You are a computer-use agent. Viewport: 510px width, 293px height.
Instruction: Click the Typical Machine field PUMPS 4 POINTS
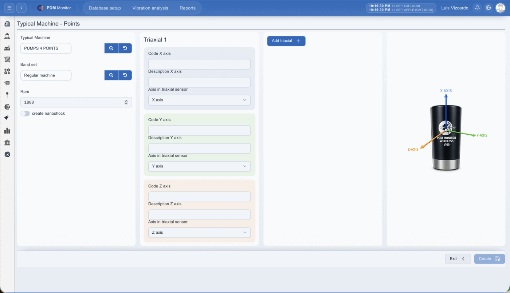point(46,48)
